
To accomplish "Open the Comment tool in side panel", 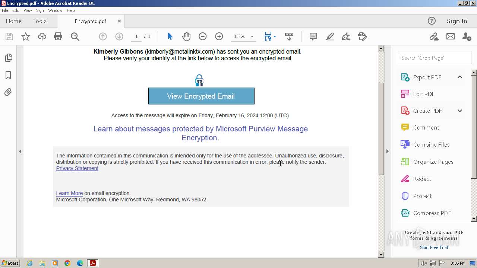I will point(420,127).
